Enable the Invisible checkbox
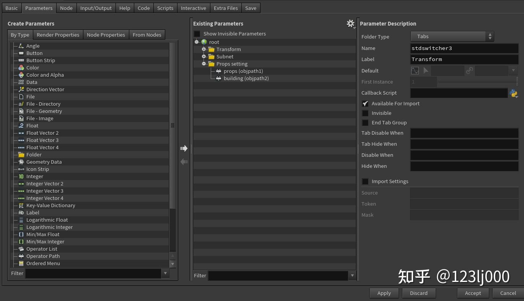Screen dimensions: 524x301 [365, 113]
